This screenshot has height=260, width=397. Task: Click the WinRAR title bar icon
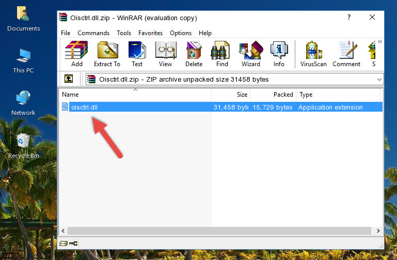coord(63,18)
